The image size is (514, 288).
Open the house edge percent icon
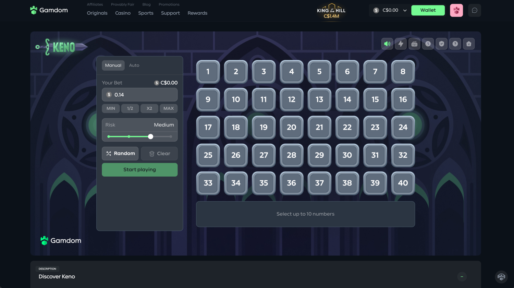point(469,44)
